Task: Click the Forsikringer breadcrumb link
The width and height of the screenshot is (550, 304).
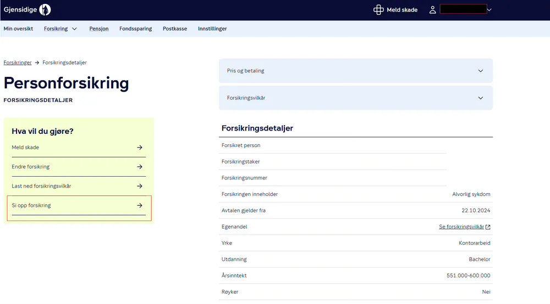Action: pos(18,63)
